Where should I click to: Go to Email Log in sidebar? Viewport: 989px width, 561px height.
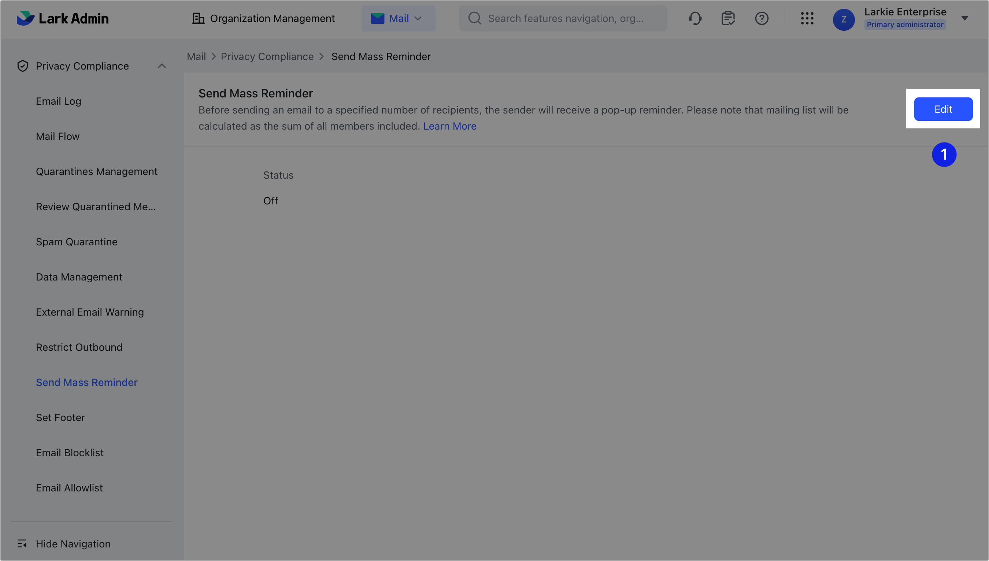pos(59,101)
